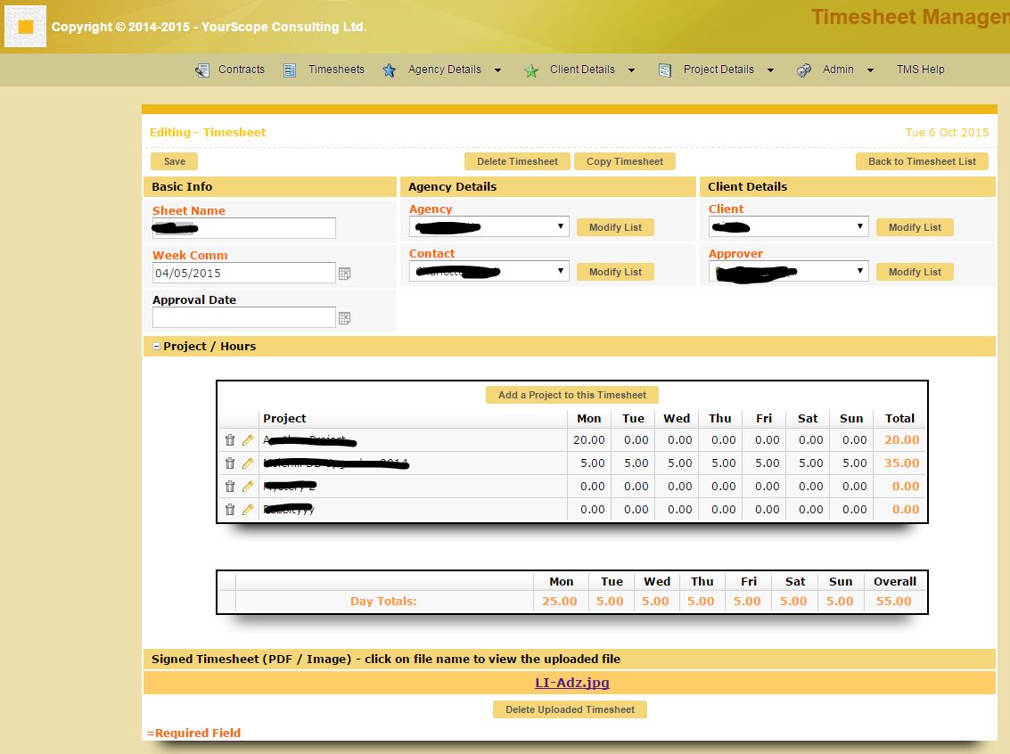
Task: Click the 25.00 Monday day total
Action: coord(559,602)
